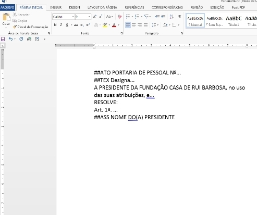Apply red font color A
This screenshot has height=215, width=257.
click(x=114, y=25)
